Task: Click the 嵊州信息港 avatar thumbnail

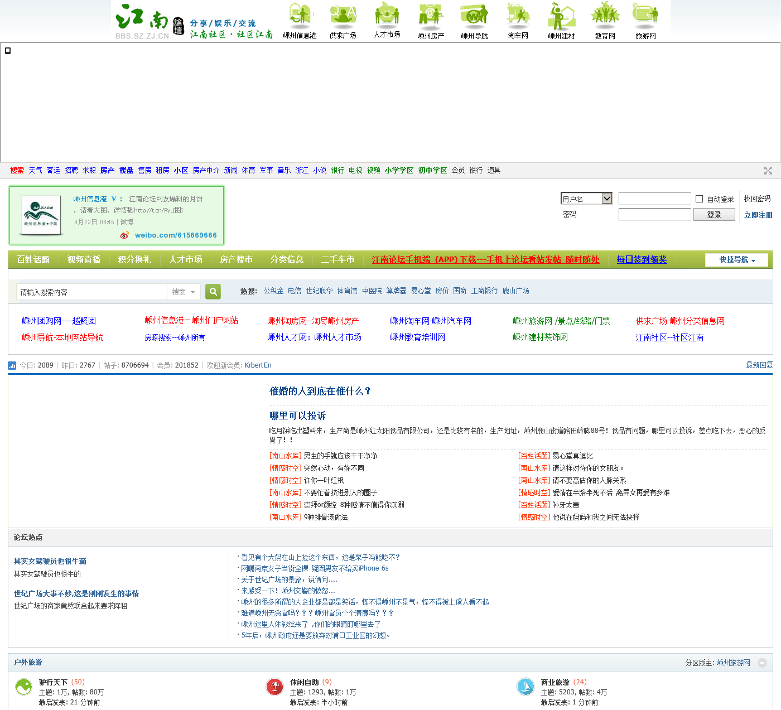Action: 40,216
